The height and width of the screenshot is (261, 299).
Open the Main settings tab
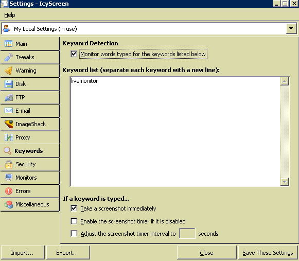click(30, 44)
